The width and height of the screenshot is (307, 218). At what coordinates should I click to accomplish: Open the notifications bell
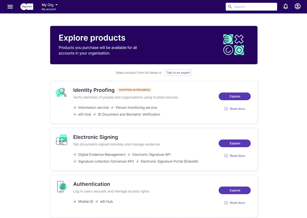tap(285, 7)
